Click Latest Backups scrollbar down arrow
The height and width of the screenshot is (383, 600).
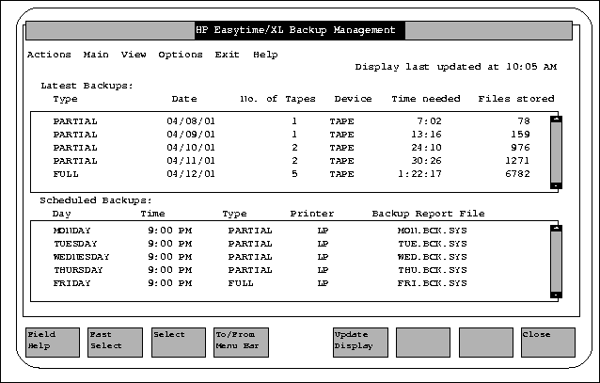pos(556,185)
